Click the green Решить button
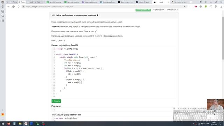This screenshot has height=126, width=224. tap(56, 101)
